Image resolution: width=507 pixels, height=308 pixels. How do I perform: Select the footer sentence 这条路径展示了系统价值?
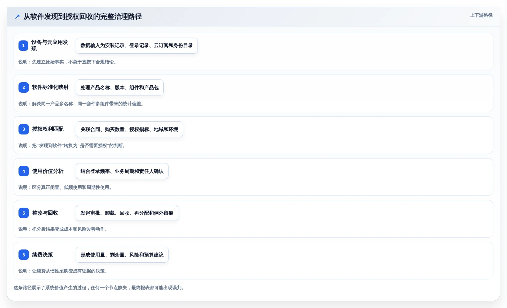pos(100,288)
